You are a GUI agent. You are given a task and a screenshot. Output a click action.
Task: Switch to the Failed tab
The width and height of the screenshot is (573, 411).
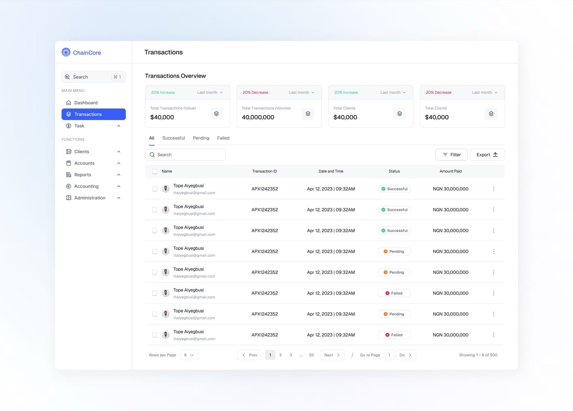coord(223,138)
